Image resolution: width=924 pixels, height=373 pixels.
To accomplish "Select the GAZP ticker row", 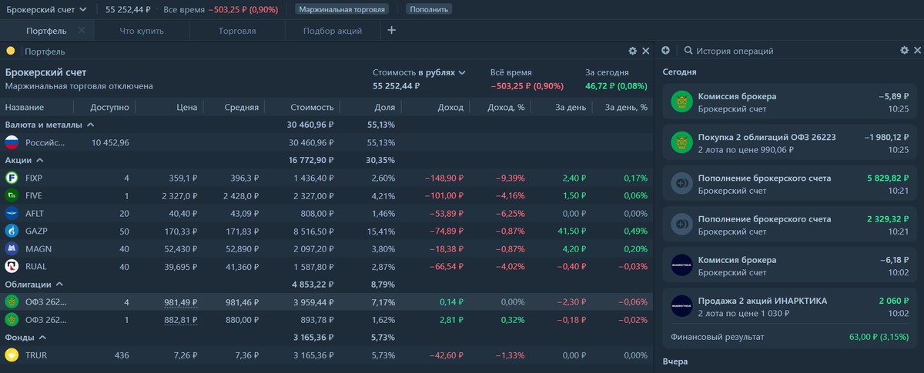I will click(326, 231).
